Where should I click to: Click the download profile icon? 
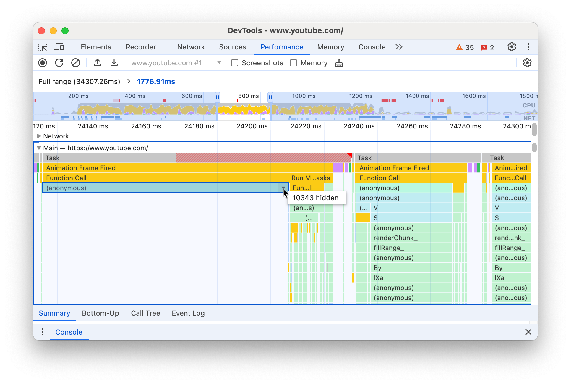pos(113,63)
